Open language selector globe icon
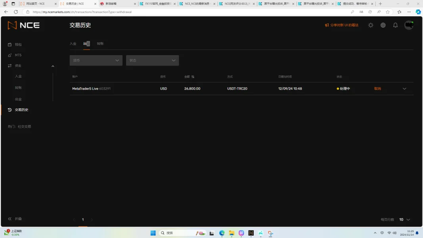The image size is (423, 238). point(383,25)
